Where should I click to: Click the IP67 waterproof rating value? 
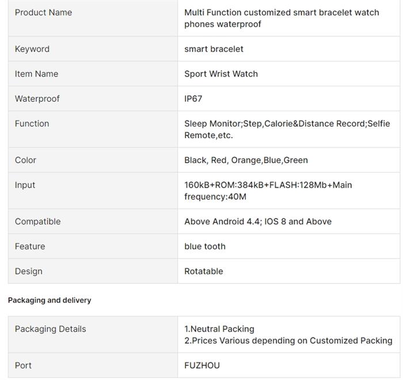click(193, 98)
